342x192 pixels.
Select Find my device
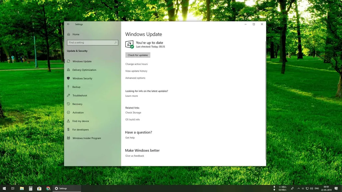(x=80, y=121)
